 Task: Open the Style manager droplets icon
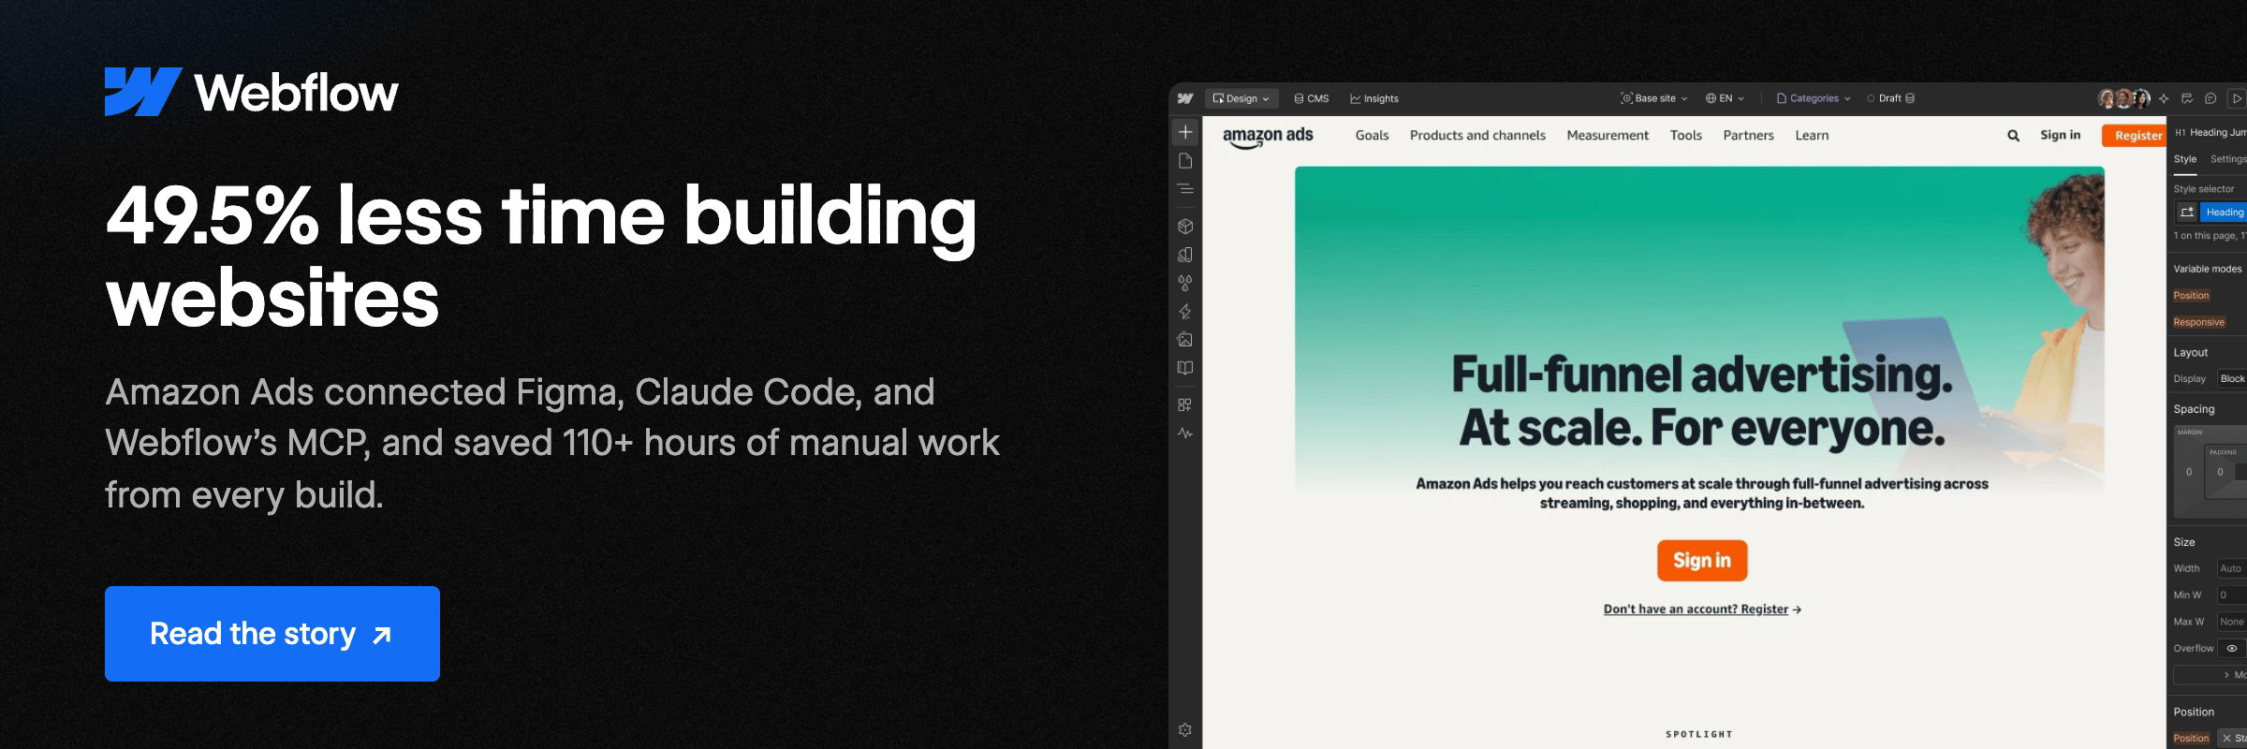point(1185,283)
